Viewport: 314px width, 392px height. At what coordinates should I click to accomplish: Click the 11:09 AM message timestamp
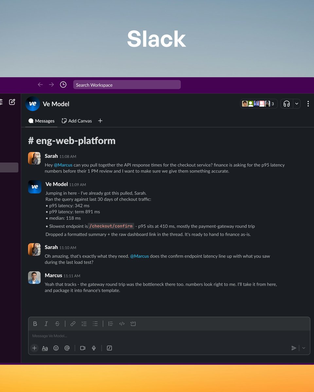pos(78,185)
